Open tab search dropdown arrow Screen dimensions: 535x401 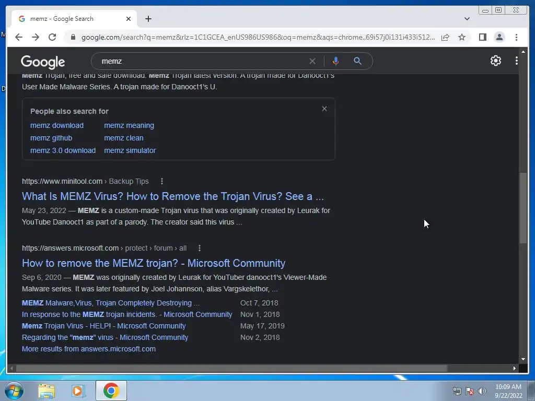467,19
